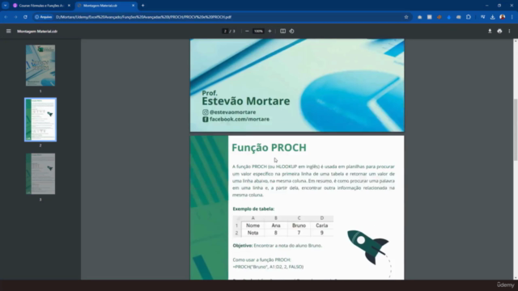Viewport: 518px width, 291px height.
Task: Zoom in the PDF with the plus button
Action: pos(270,31)
